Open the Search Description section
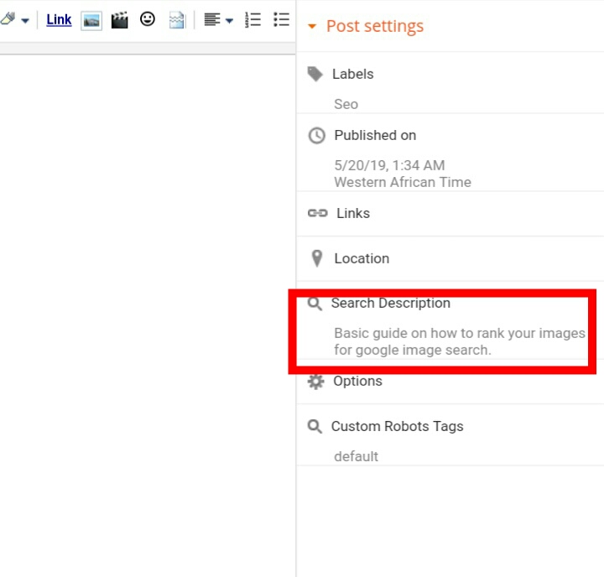Screen dimensions: 604x577 (x=391, y=303)
